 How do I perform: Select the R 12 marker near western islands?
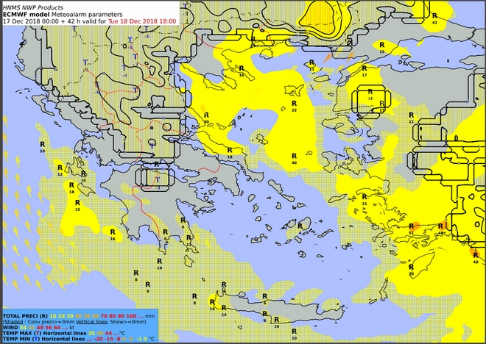click(60, 169)
